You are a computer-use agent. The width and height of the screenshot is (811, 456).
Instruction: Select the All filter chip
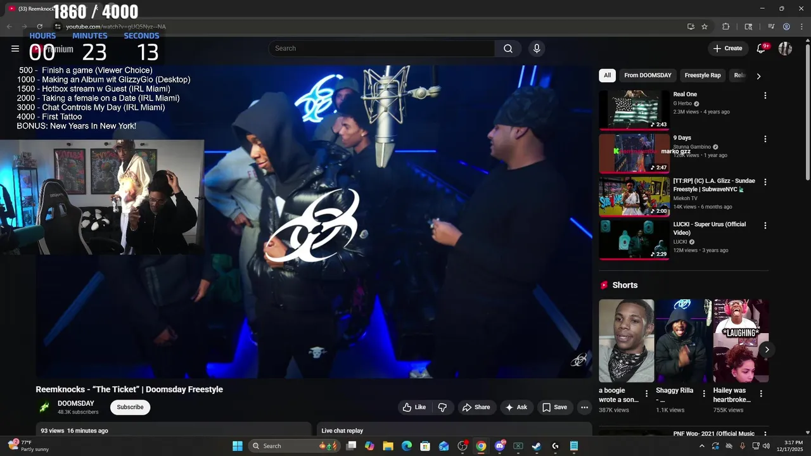(x=607, y=75)
